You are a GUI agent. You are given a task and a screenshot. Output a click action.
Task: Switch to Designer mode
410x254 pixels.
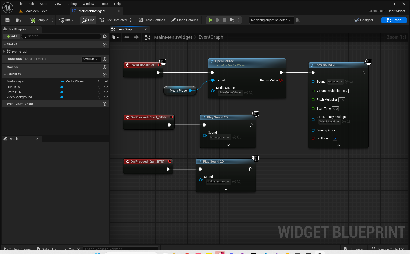tap(364, 20)
